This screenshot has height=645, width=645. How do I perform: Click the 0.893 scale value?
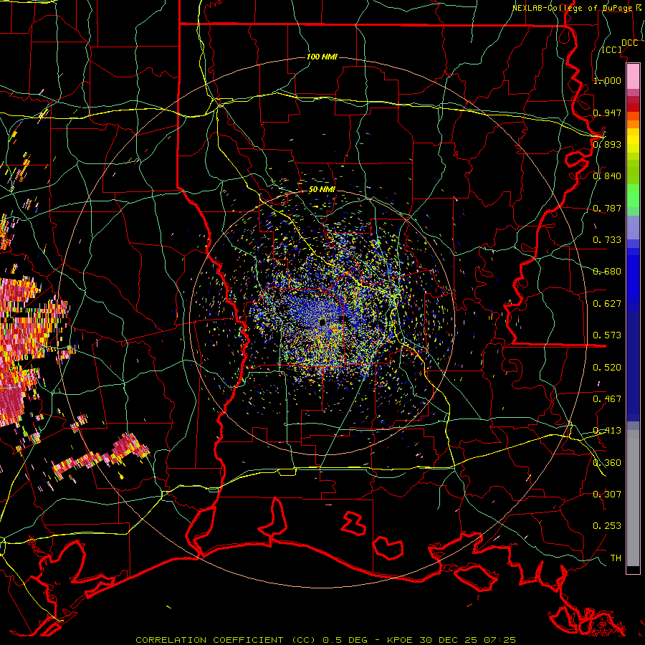pos(607,144)
